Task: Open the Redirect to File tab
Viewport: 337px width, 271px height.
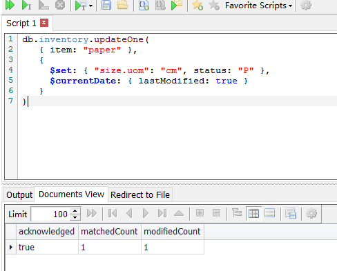Action: click(140, 195)
